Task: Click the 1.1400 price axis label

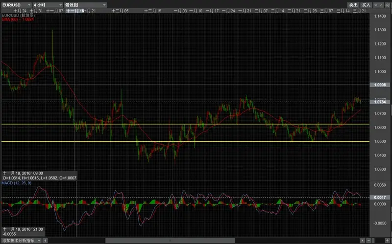Action: coord(380,16)
